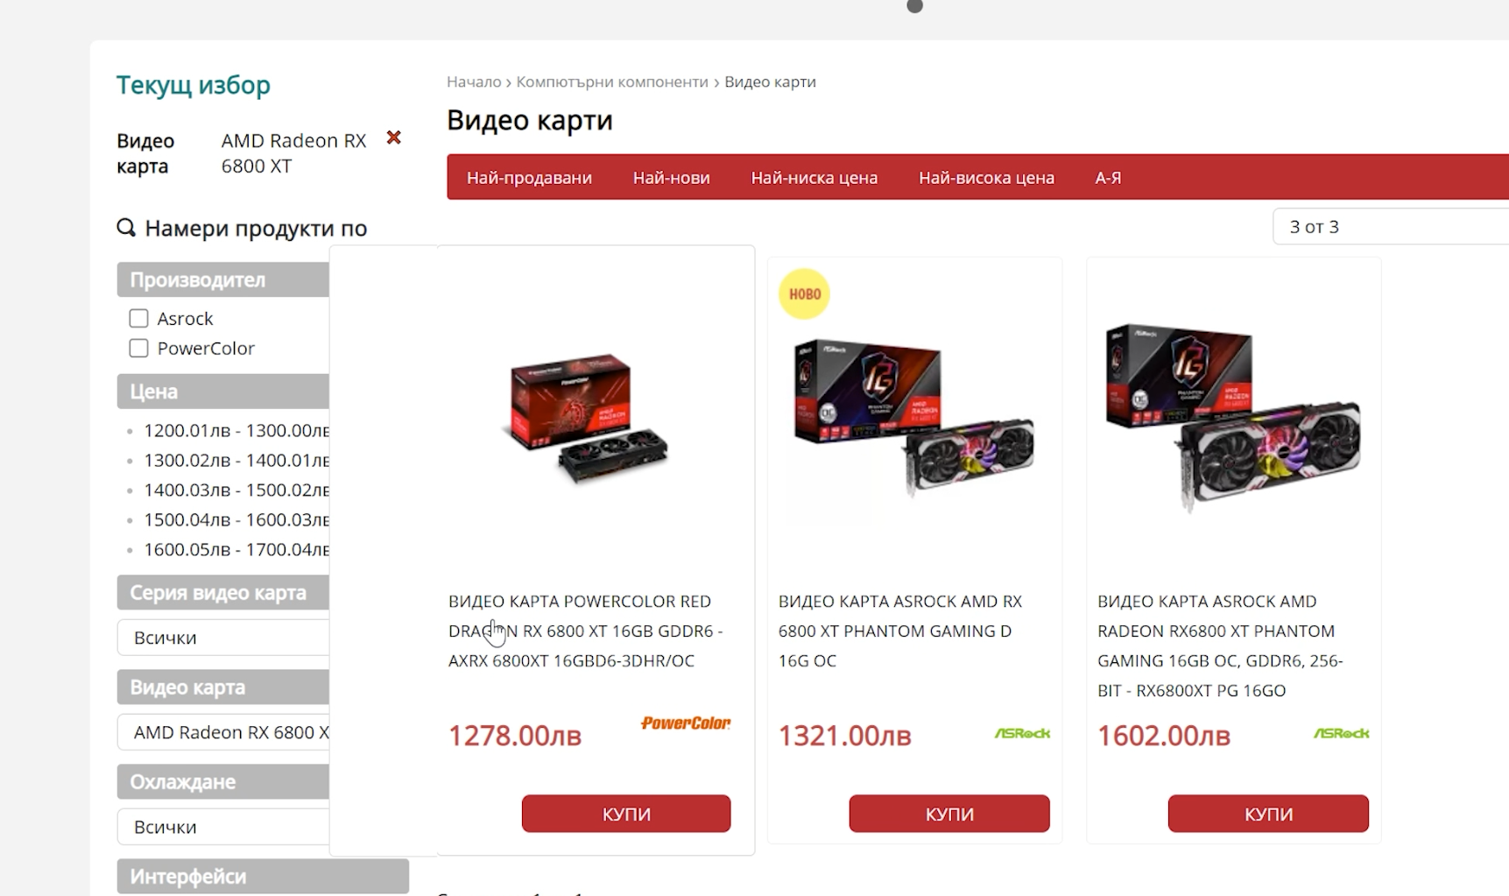The image size is (1509, 896).
Task: Click КУПИ for the PowerColor card
Action: [x=626, y=814]
